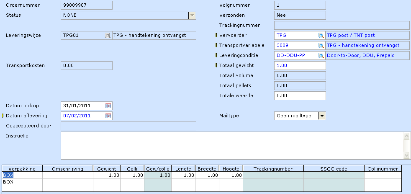
Task: Click Instructie scrollbar down arrow
Action: [x=406, y=155]
